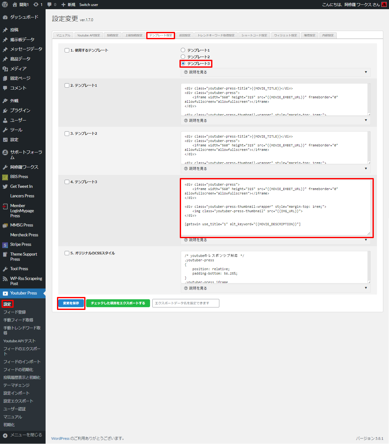Check the '4. テンプレート3' export checkbox
389x444 pixels.
click(67, 182)
